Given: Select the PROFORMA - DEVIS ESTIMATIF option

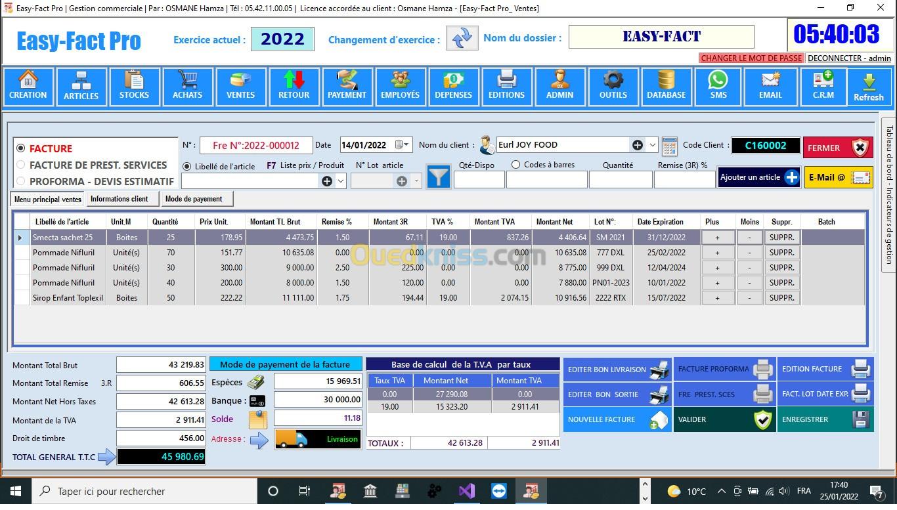Looking at the screenshot, I should tap(21, 181).
